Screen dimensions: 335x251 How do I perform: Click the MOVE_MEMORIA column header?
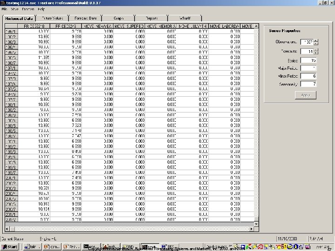coord(161,26)
